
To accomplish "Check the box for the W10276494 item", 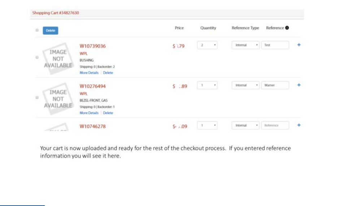I will [37, 97].
